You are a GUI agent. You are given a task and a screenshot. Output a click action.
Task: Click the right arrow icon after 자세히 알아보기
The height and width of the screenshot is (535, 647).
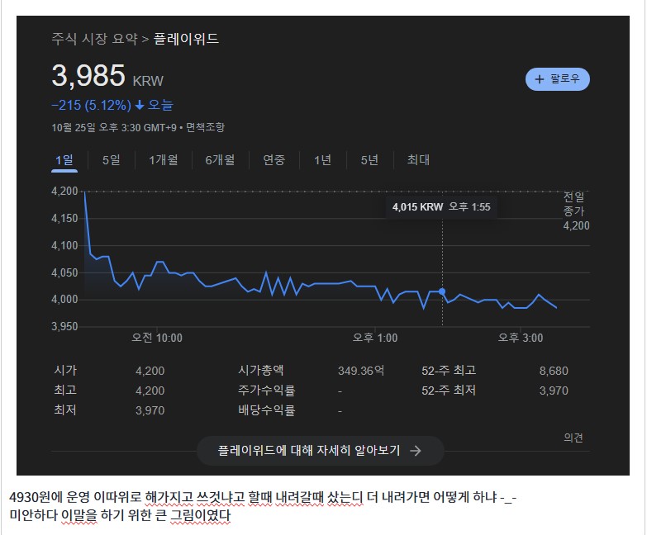point(416,451)
